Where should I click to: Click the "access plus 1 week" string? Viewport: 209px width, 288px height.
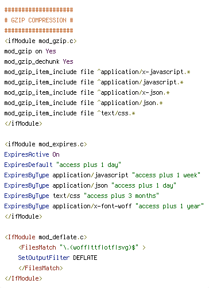(x=167, y=175)
